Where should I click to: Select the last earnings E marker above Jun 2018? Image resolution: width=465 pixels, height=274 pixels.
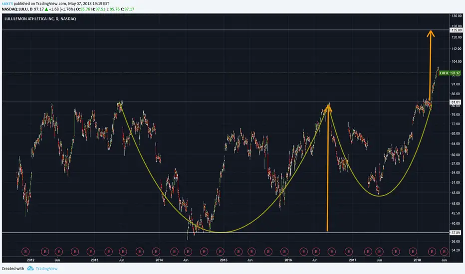point(444,252)
